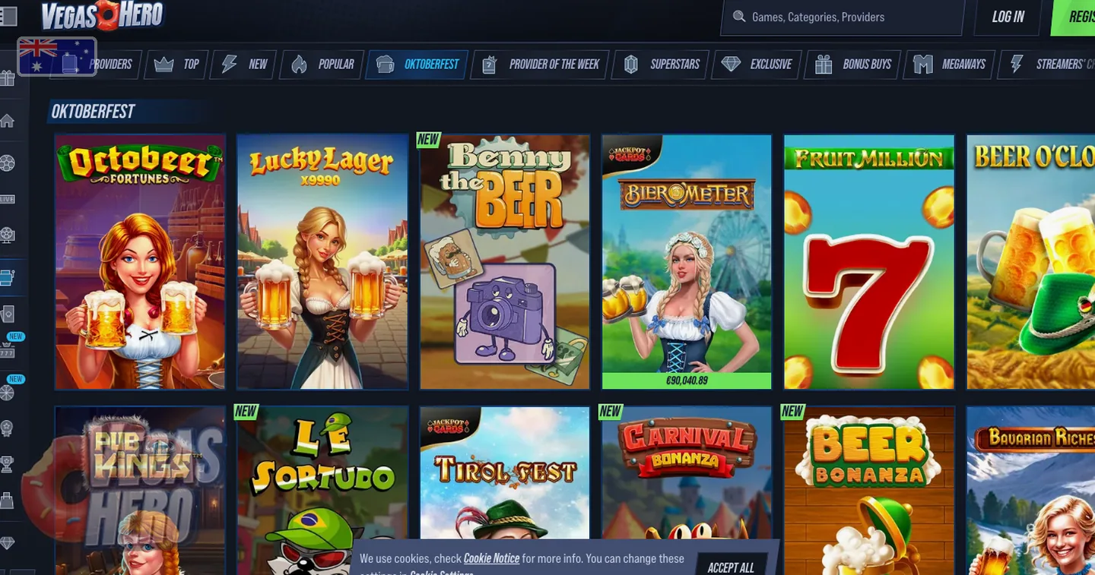Click the green Register button
This screenshot has height=575, width=1095.
click(x=1074, y=17)
